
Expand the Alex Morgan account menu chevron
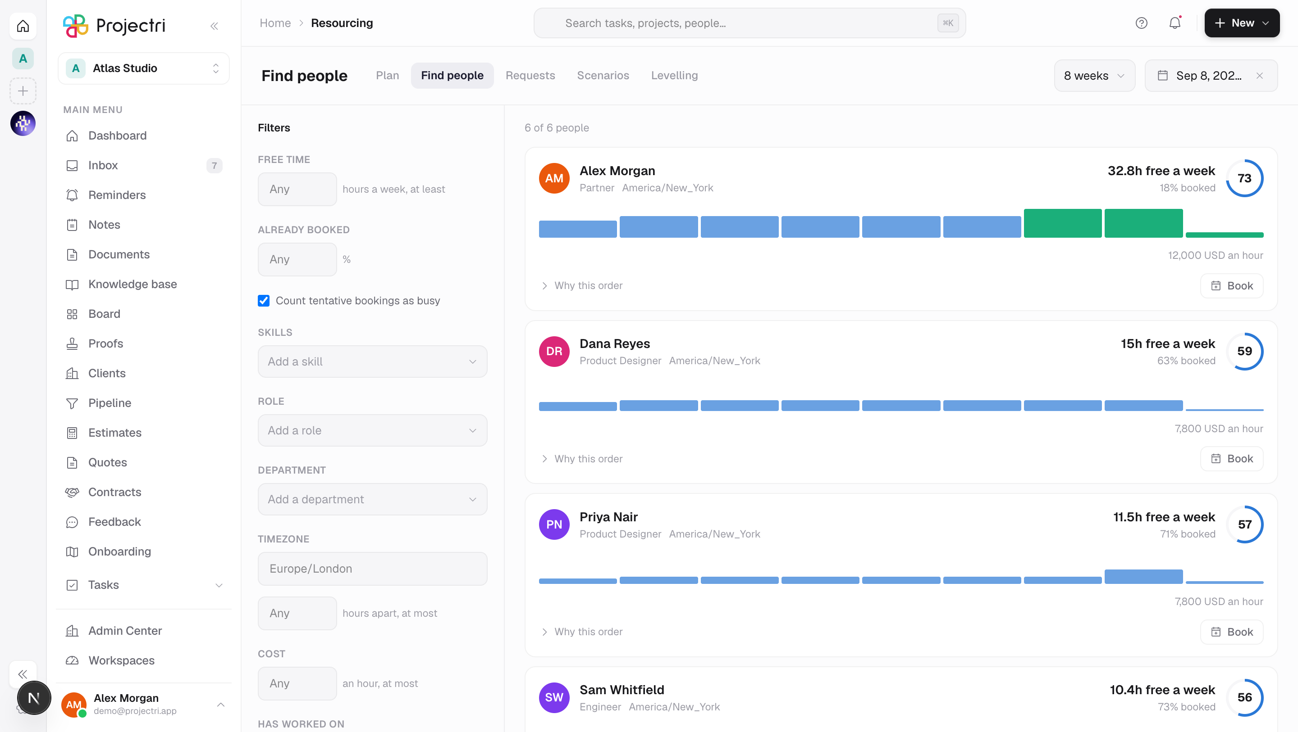(x=221, y=705)
